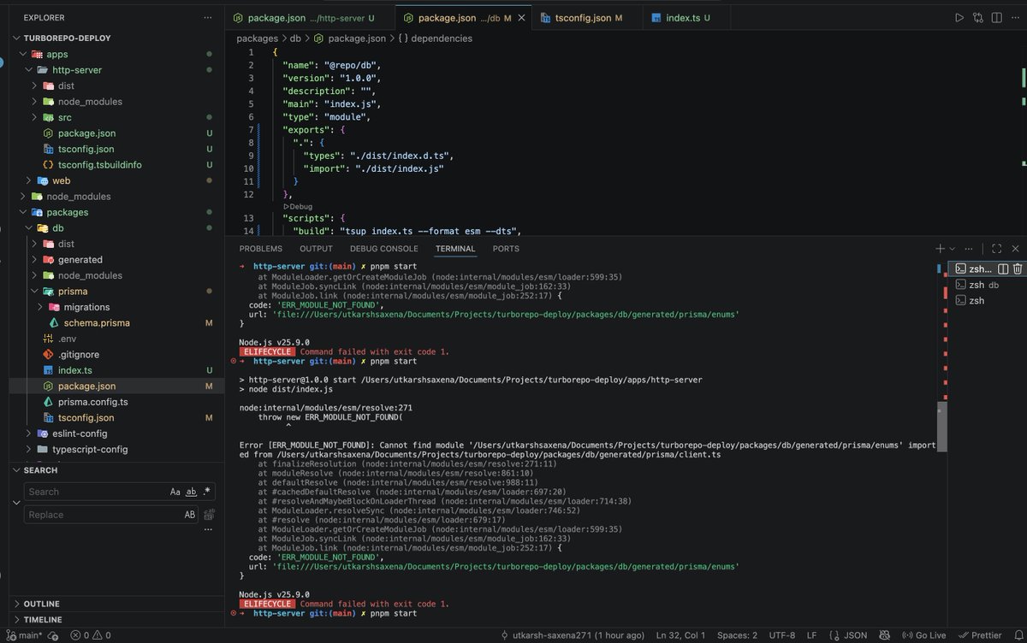Switch git branch via main* status item
This screenshot has height=643, width=1027.
[x=25, y=635]
